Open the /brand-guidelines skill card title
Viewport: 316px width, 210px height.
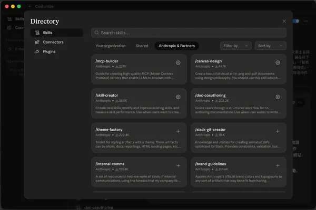(x=210, y=164)
